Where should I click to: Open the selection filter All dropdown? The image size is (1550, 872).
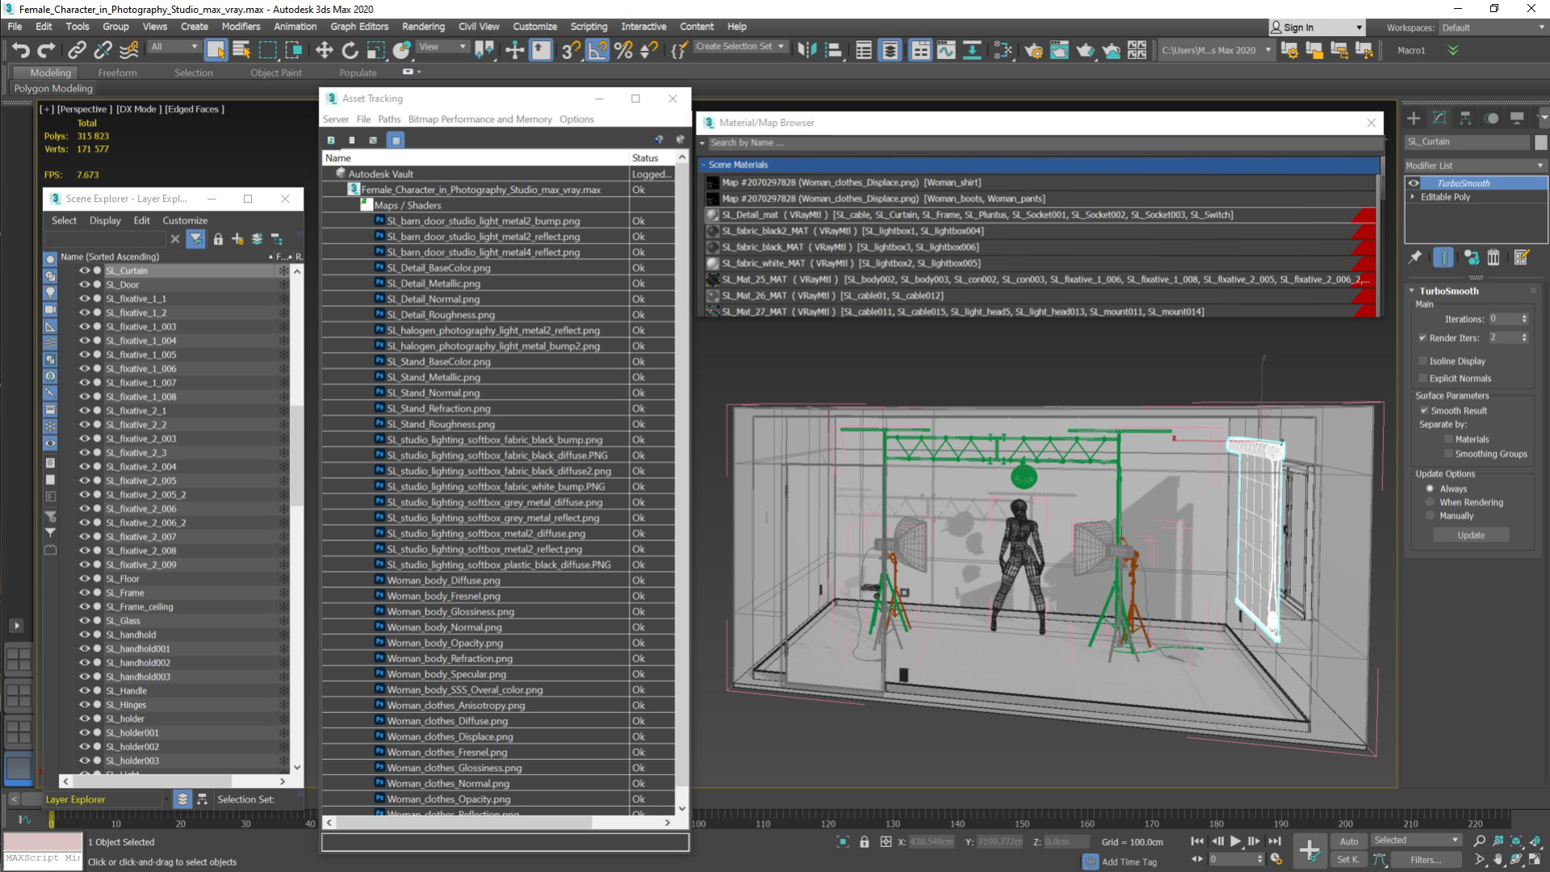point(174,47)
